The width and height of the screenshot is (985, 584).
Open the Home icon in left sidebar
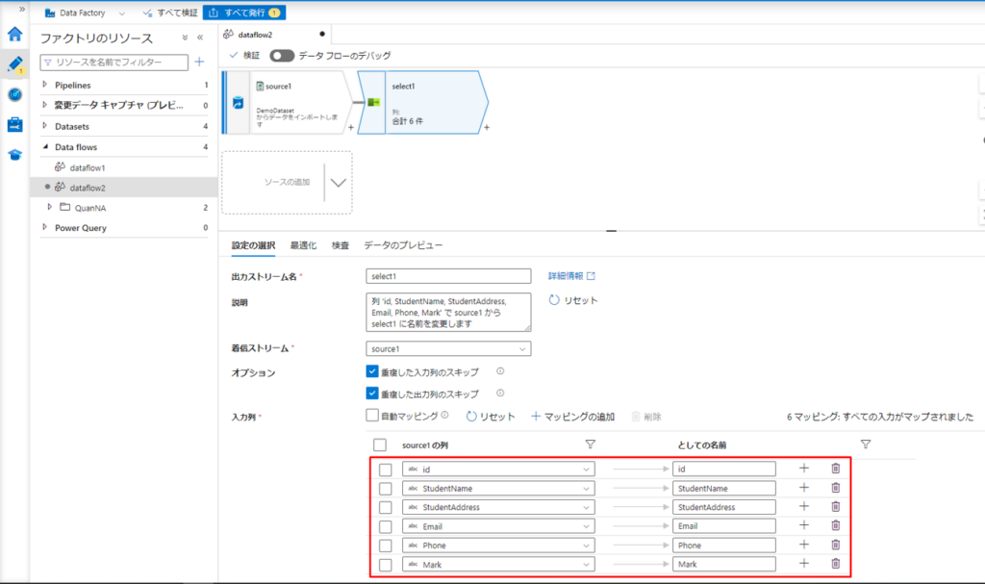[14, 35]
